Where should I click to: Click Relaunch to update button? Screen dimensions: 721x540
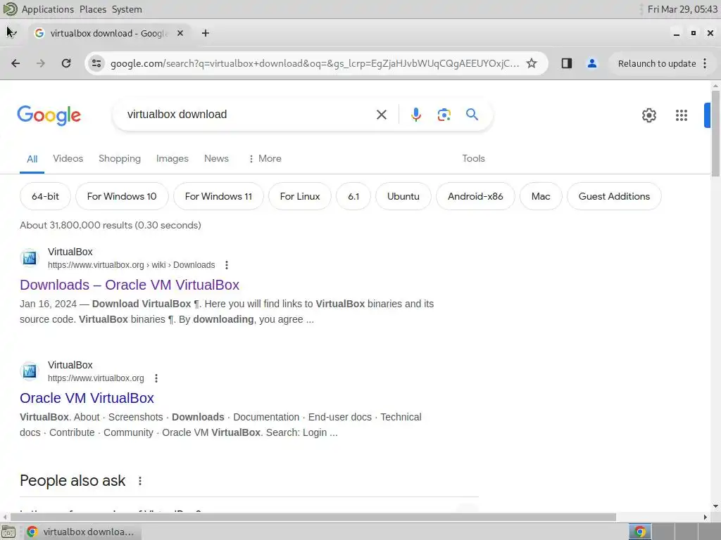657,63
